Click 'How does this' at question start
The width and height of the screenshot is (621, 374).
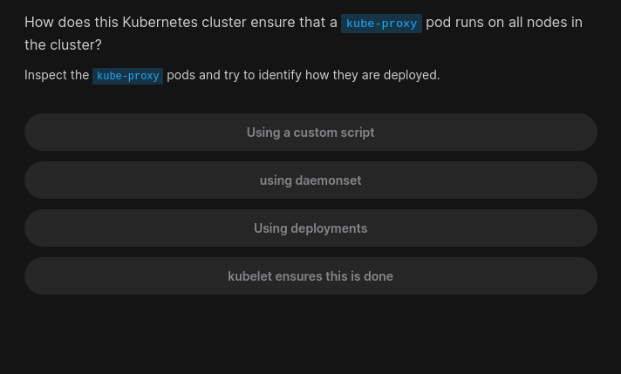click(x=72, y=22)
